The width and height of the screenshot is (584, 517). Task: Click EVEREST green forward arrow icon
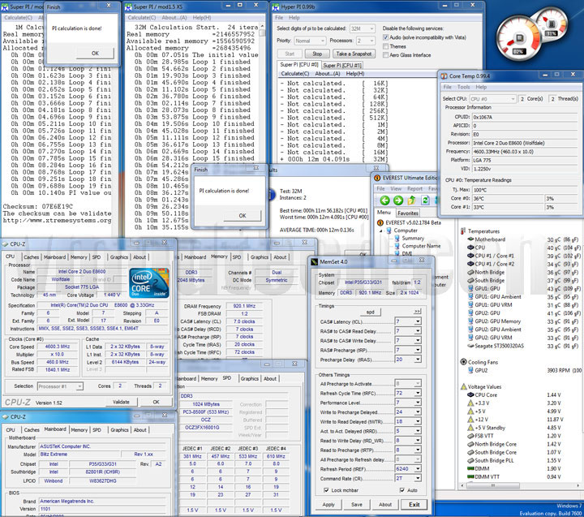point(398,200)
